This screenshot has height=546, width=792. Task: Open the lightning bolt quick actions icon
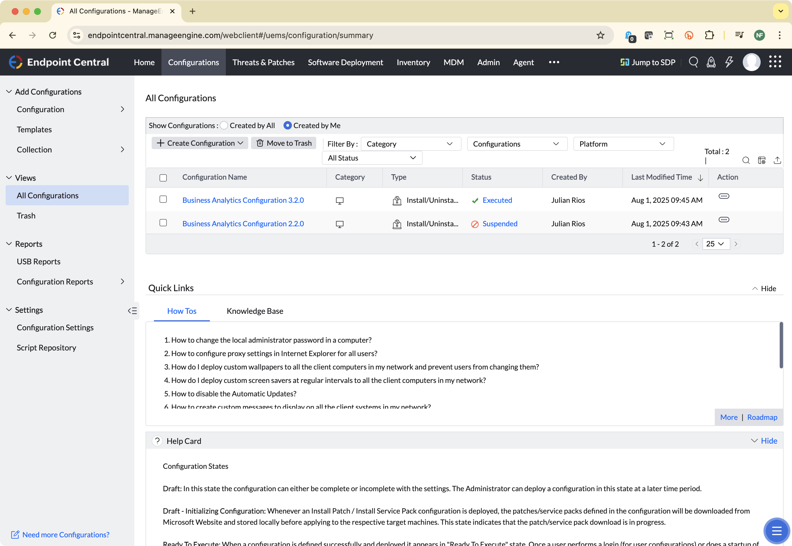pyautogui.click(x=729, y=62)
